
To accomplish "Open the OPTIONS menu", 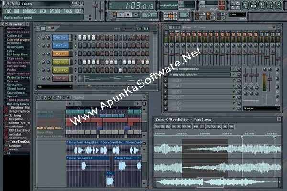I will 55,11.
